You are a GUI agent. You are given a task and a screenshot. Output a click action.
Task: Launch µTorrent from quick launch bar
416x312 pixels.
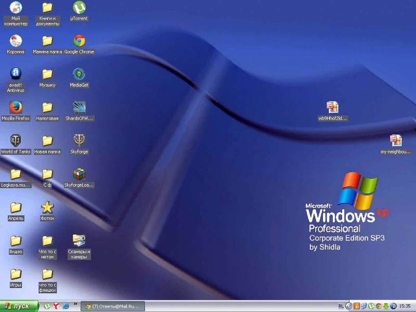coord(47,306)
